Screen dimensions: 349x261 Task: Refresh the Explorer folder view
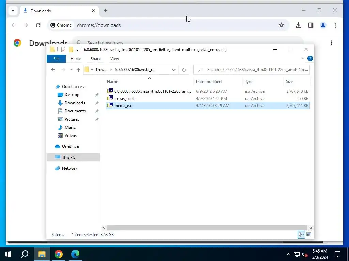(x=184, y=70)
